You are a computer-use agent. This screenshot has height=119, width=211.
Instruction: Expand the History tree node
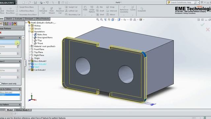pyautogui.click(x=29, y=25)
